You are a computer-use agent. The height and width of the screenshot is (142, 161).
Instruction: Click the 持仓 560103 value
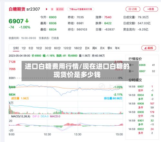point(82,29)
